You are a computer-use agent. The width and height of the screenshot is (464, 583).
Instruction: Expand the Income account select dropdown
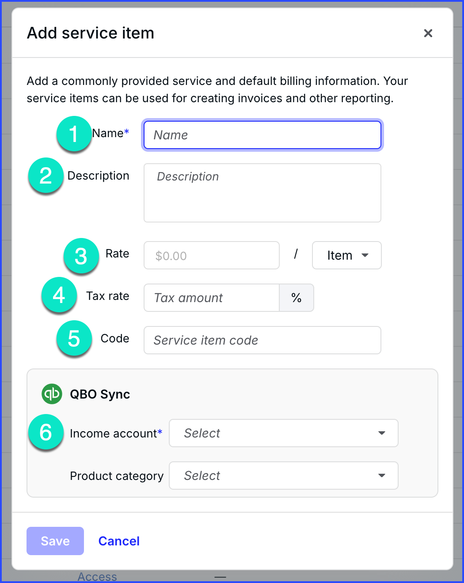(x=283, y=433)
